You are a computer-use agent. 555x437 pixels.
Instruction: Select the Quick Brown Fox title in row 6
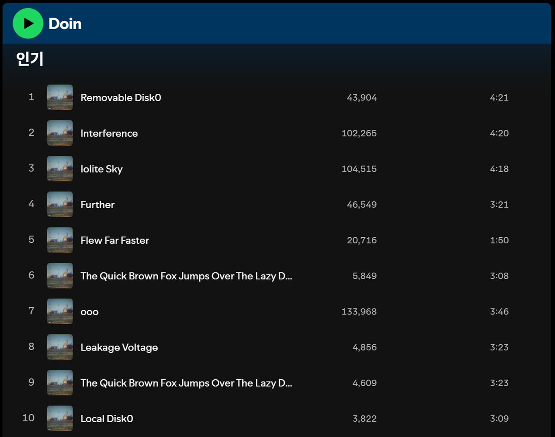pyautogui.click(x=186, y=276)
